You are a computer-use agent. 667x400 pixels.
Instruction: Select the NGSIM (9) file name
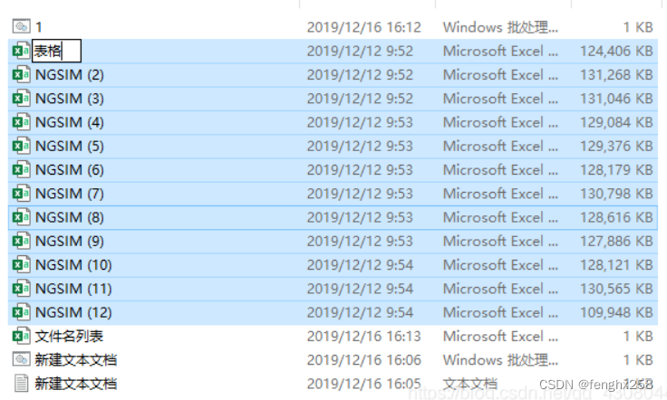[70, 241]
